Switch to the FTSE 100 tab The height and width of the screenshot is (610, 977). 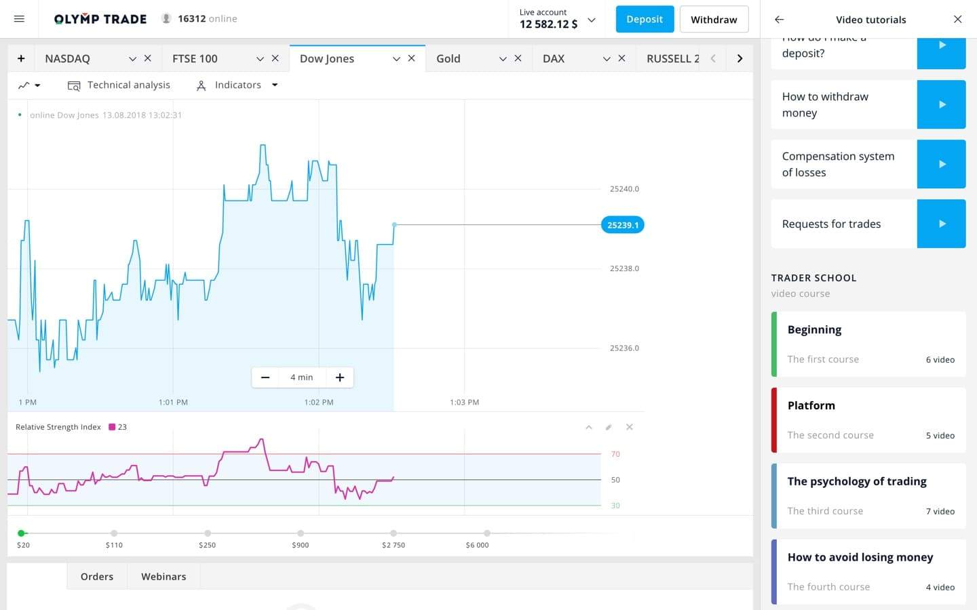(195, 58)
